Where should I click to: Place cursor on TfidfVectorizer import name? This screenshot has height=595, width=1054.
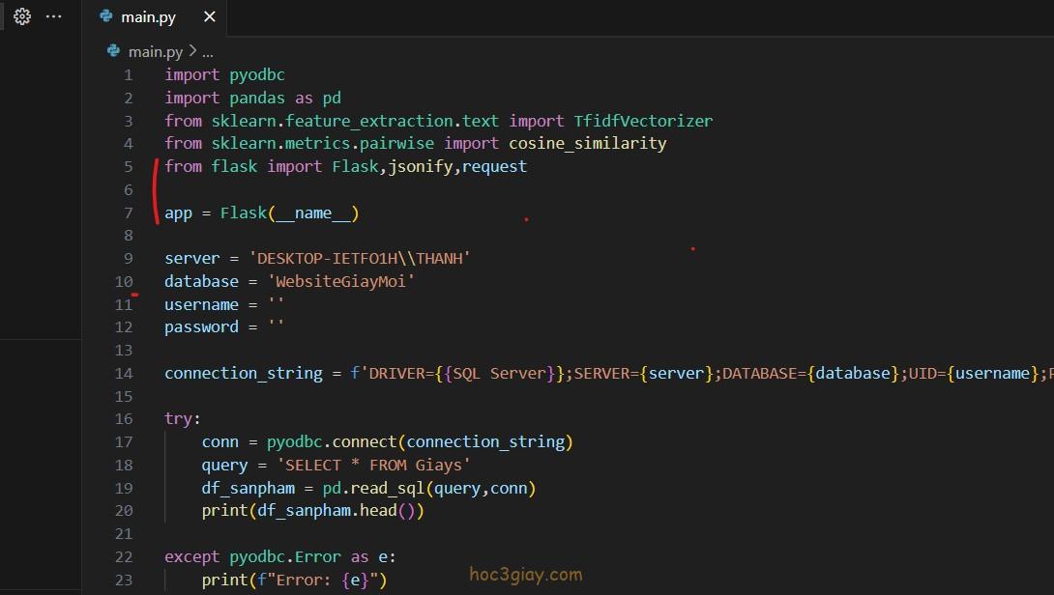click(x=642, y=121)
